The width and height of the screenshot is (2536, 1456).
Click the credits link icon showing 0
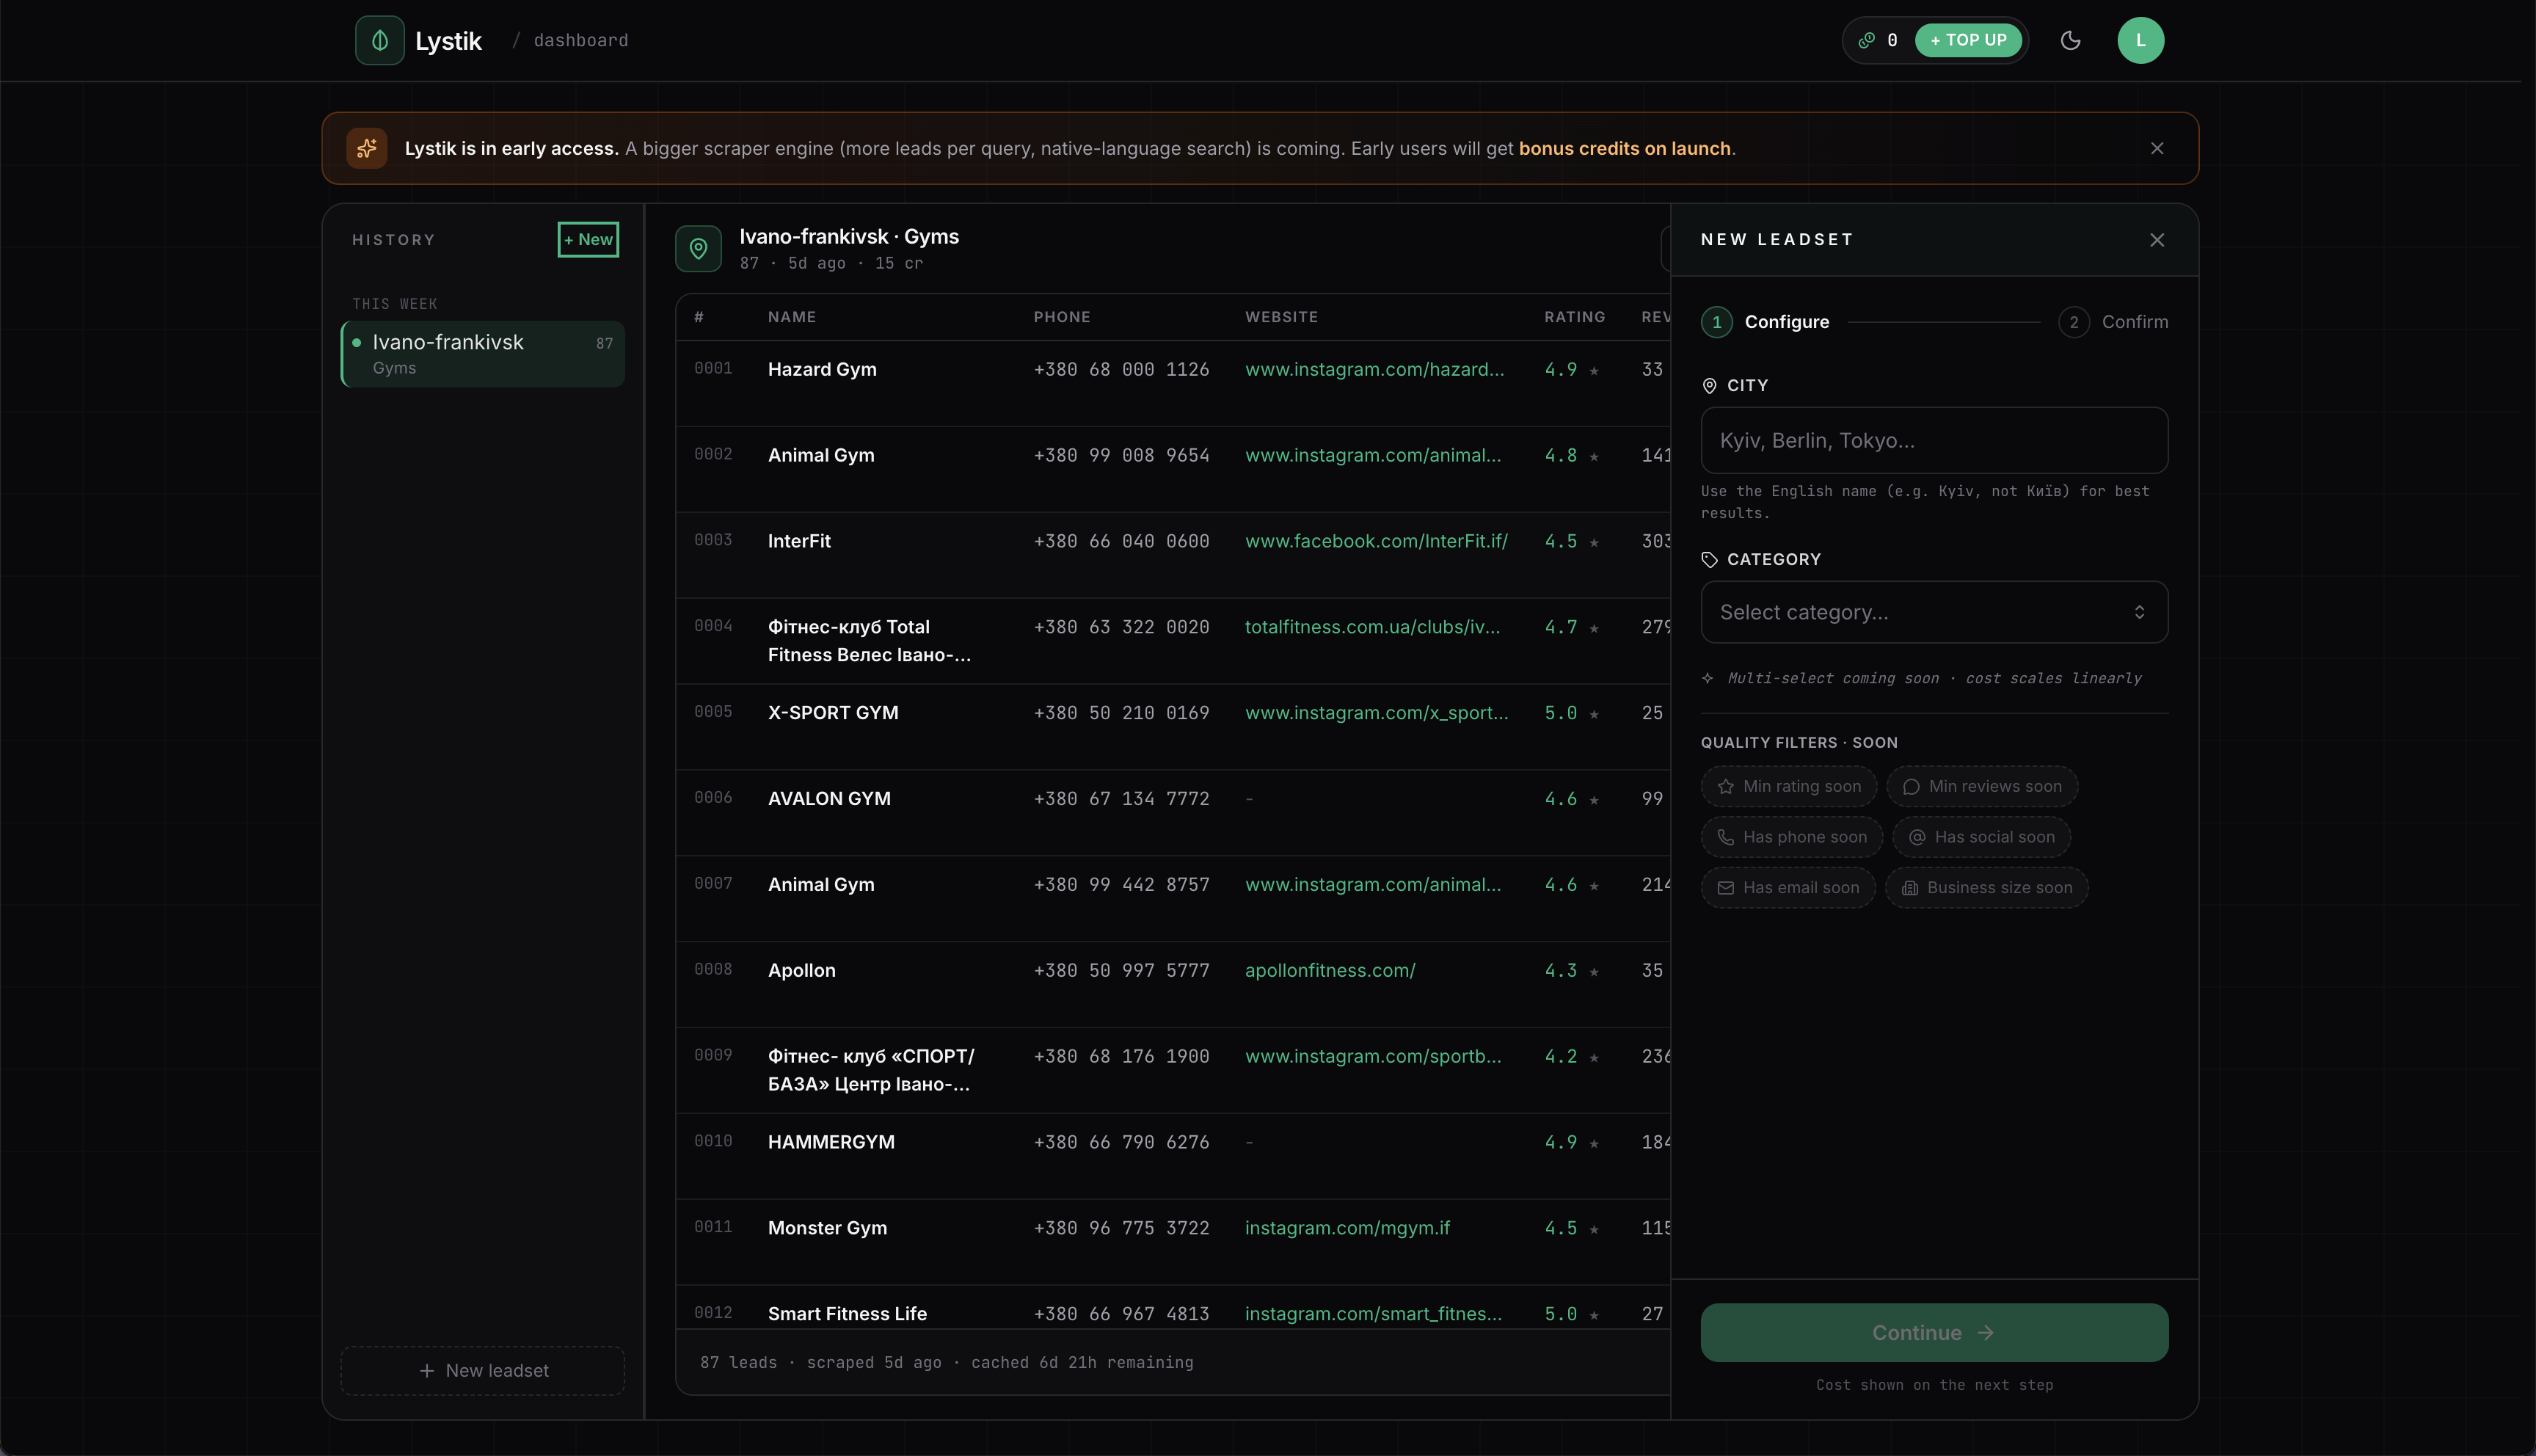[1866, 40]
